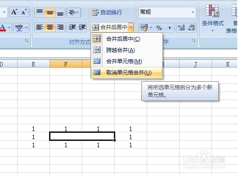Select column E header

coord(33,64)
